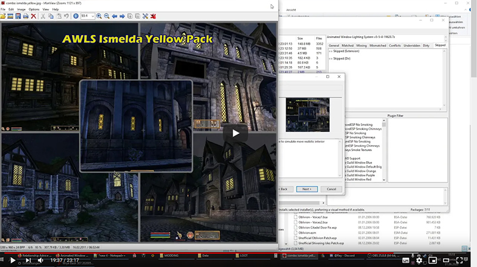Viewport: 477px width, 267px height.
Task: Click the Paste icon in IrfanView toolbar
Action: pos(58,16)
